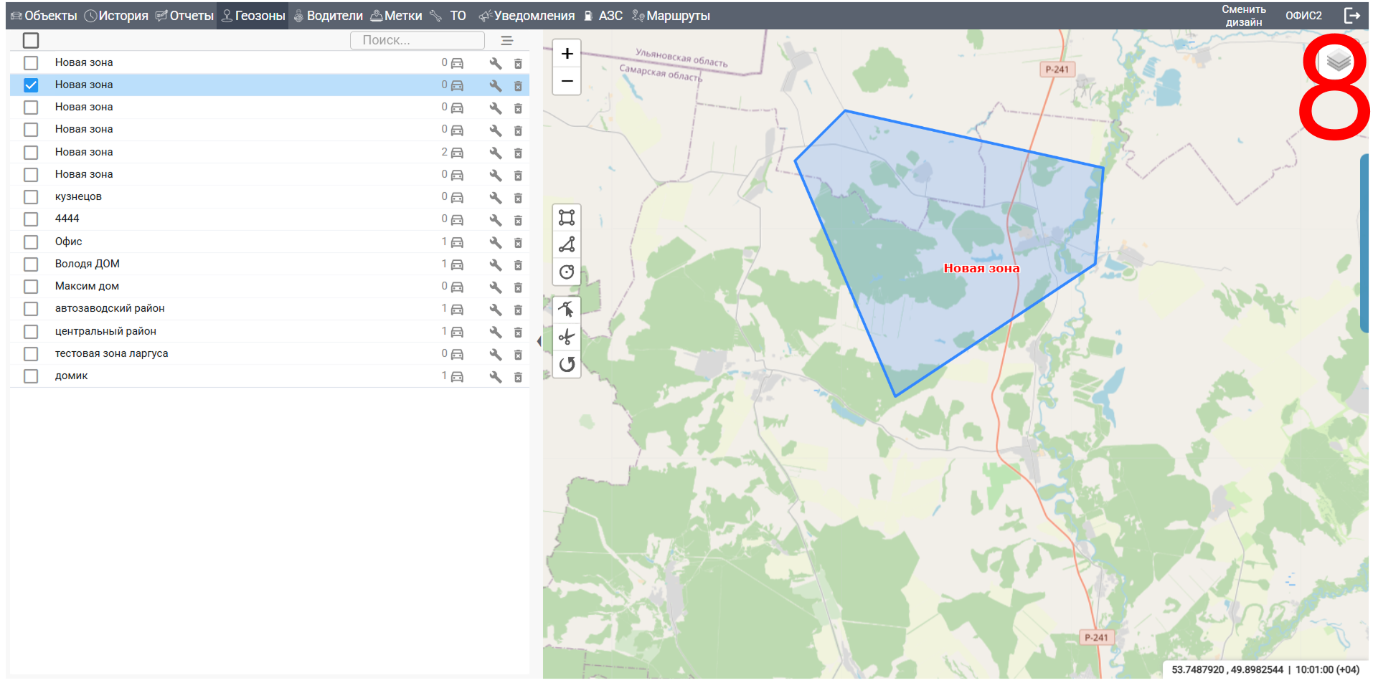Check the 'Володя ДОМ' geozone checkbox
This screenshot has height=683, width=1373.
(31, 264)
